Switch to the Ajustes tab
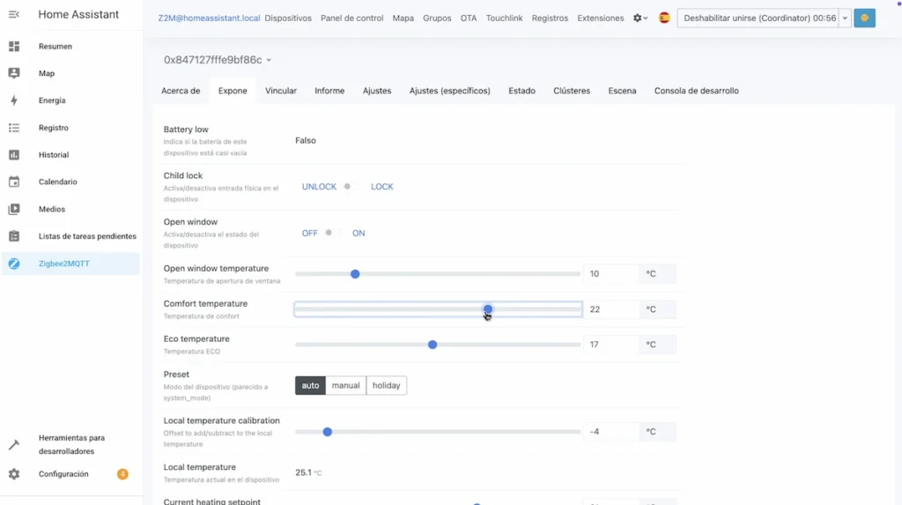The image size is (902, 505). click(x=377, y=91)
